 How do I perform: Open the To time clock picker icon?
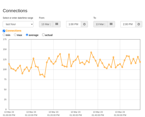pos(139,24)
